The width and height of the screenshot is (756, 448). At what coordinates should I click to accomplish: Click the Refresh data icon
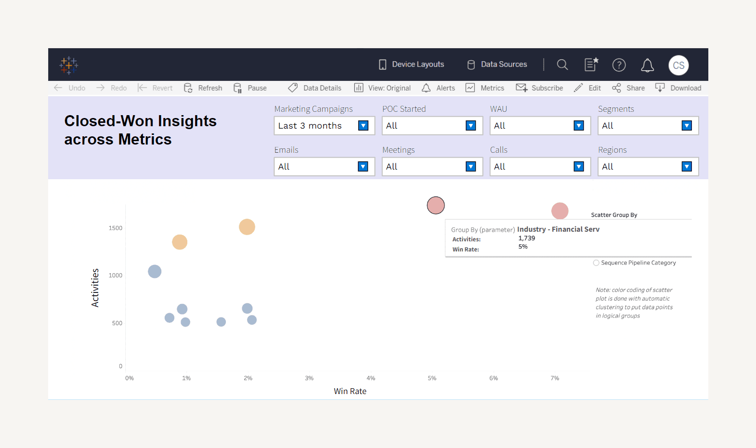188,88
